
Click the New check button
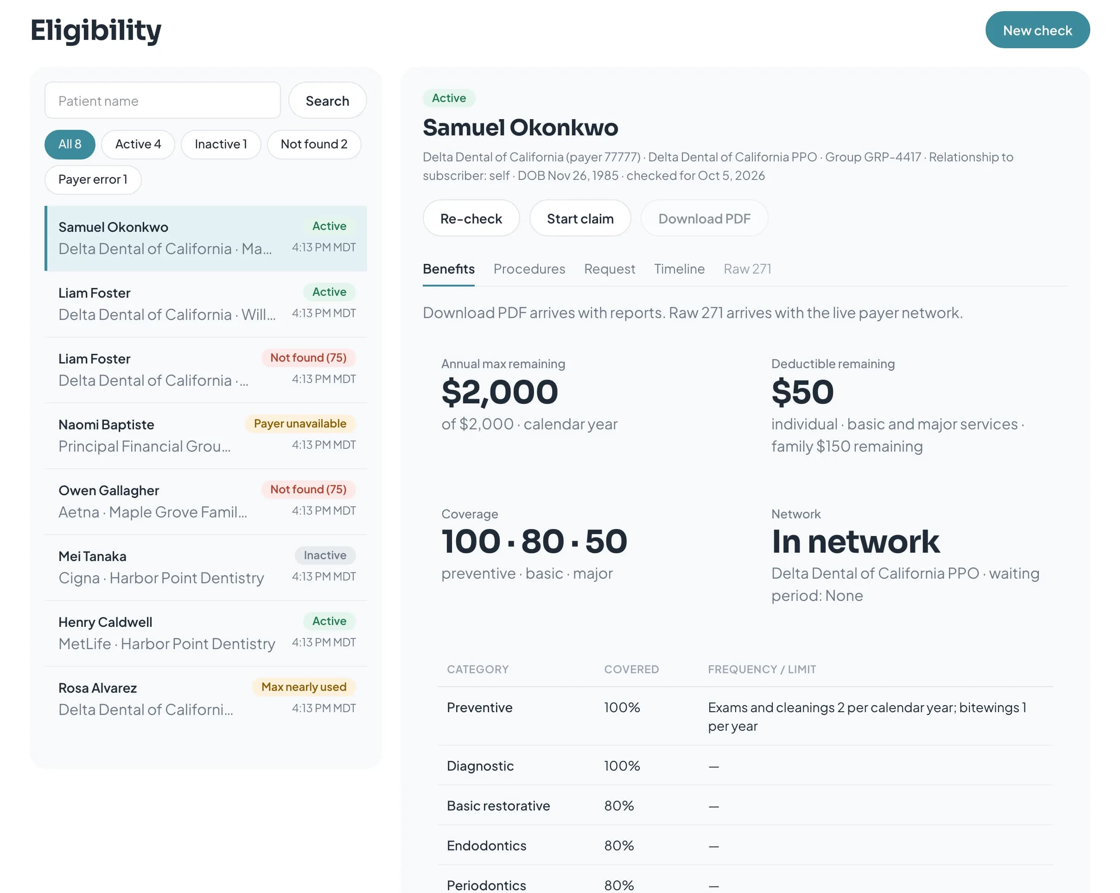1037,30
